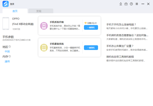This screenshot has height=106, width=153.
Task: Open the download manager icon
Action: click(121, 4)
